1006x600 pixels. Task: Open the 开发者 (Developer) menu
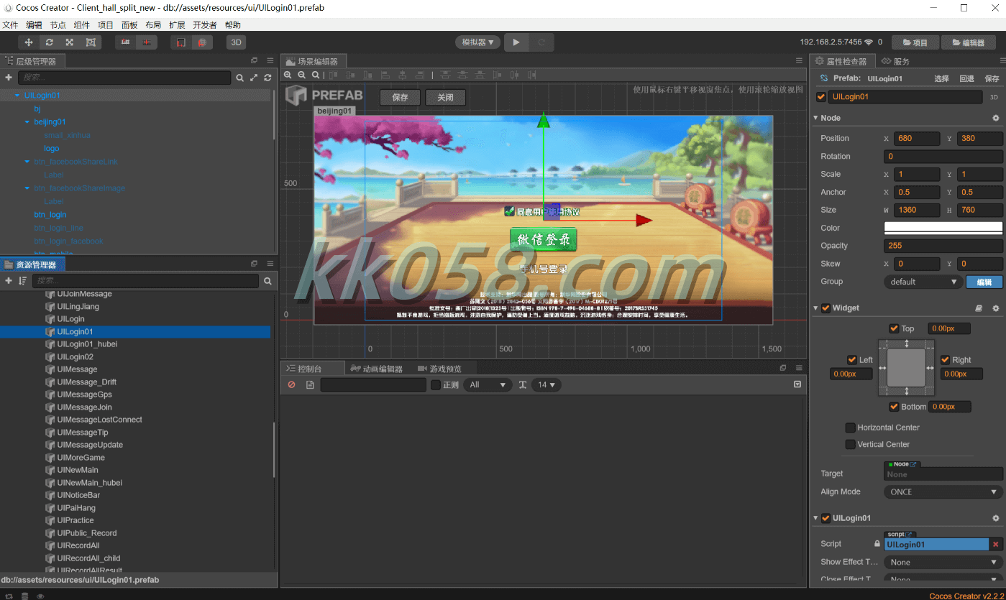point(205,24)
